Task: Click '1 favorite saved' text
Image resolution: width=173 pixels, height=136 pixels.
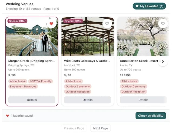Action: coord(22,116)
